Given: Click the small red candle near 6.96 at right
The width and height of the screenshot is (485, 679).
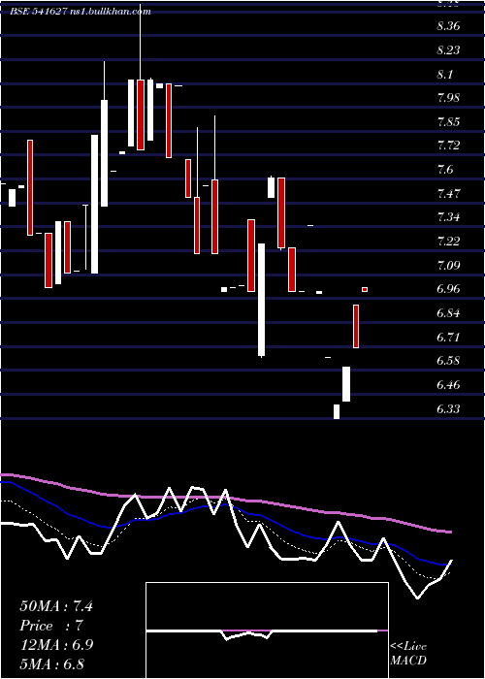Looking at the screenshot, I should click(x=365, y=289).
